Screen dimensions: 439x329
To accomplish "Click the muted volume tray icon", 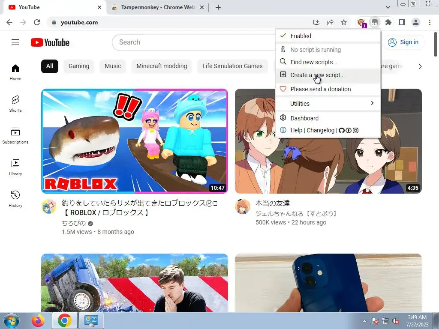I will pyautogui.click(x=396, y=321).
